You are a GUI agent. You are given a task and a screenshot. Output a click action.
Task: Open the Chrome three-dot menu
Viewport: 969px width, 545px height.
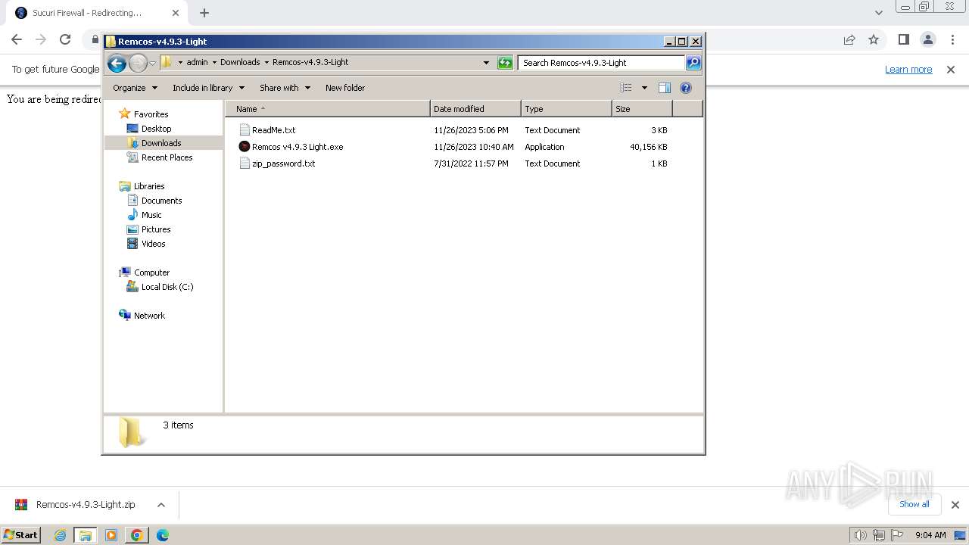[952, 39]
